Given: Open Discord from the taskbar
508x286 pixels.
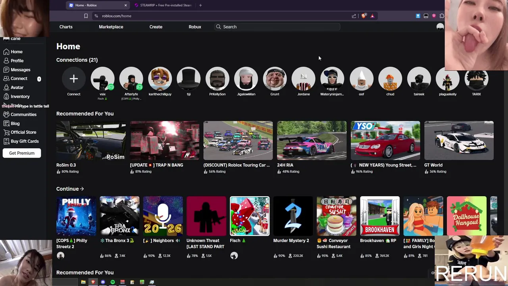Looking at the screenshot, I should coord(103,282).
